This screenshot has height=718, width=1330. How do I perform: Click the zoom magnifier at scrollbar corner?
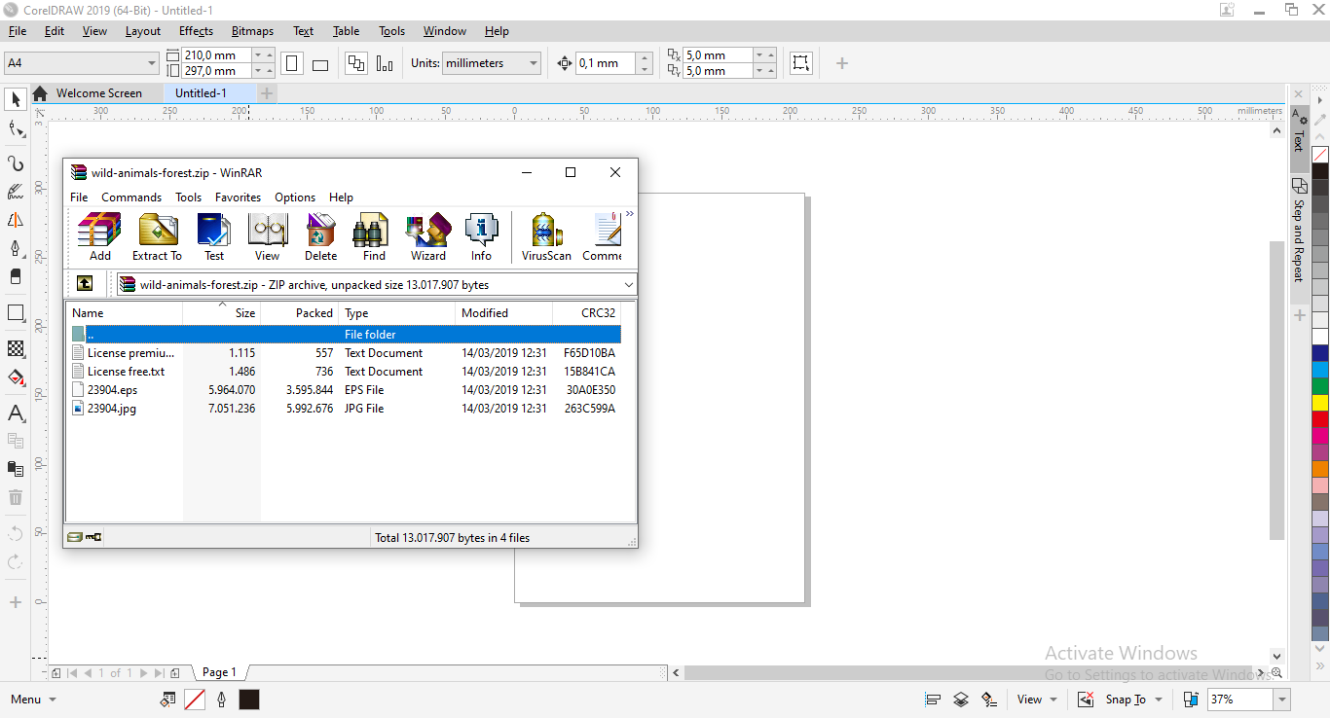click(1276, 672)
